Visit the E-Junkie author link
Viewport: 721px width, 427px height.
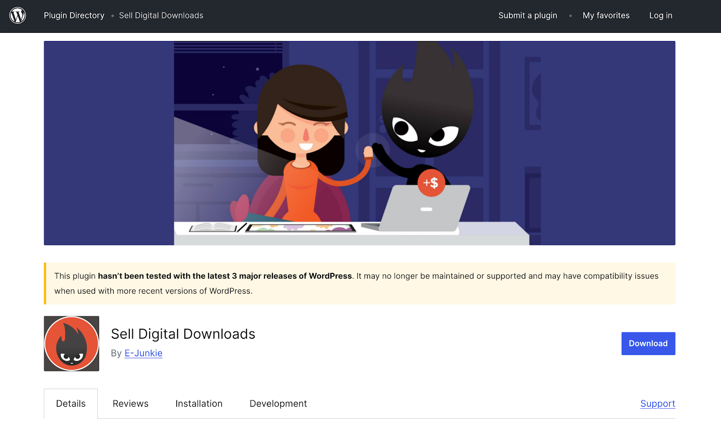pyautogui.click(x=143, y=353)
